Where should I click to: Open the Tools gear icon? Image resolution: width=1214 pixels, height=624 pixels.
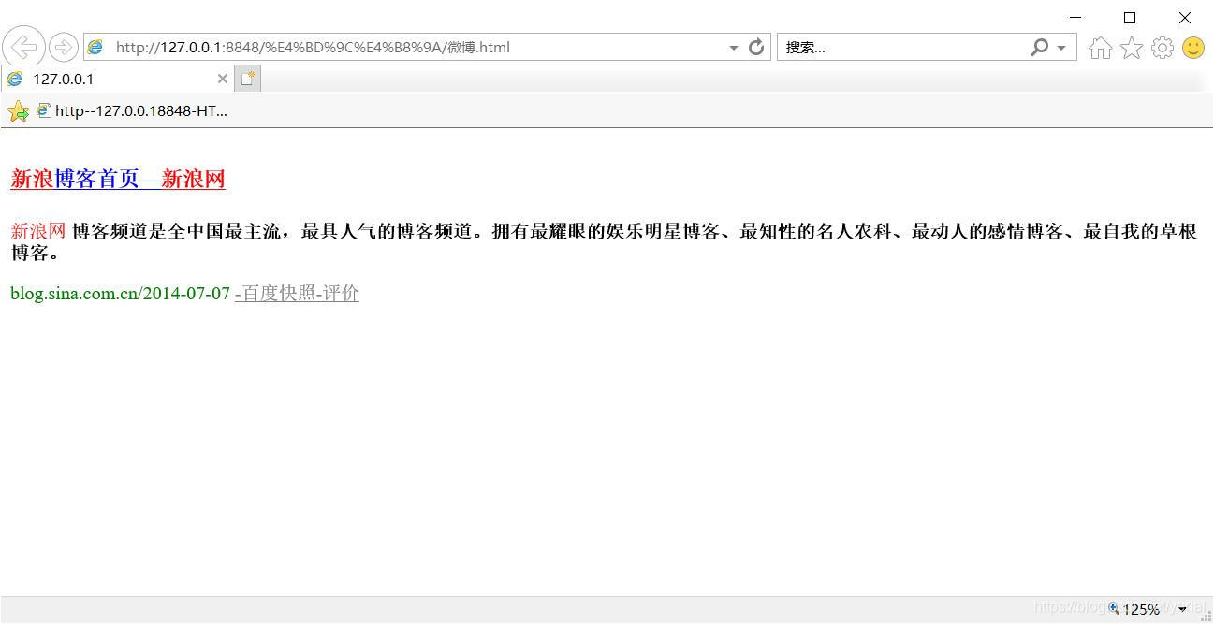pyautogui.click(x=1163, y=48)
